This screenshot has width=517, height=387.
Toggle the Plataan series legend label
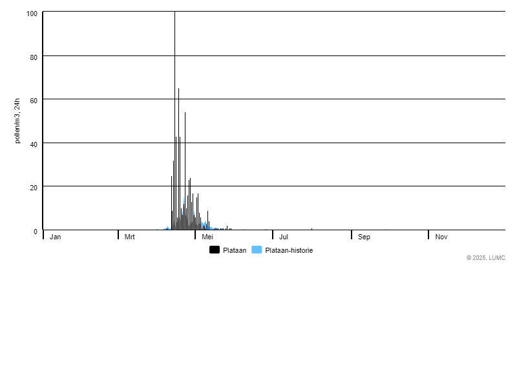tap(234, 250)
